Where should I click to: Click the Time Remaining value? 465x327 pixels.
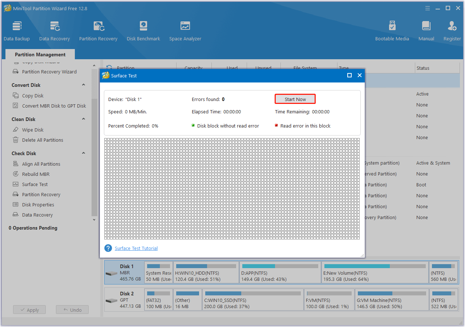tap(321, 112)
